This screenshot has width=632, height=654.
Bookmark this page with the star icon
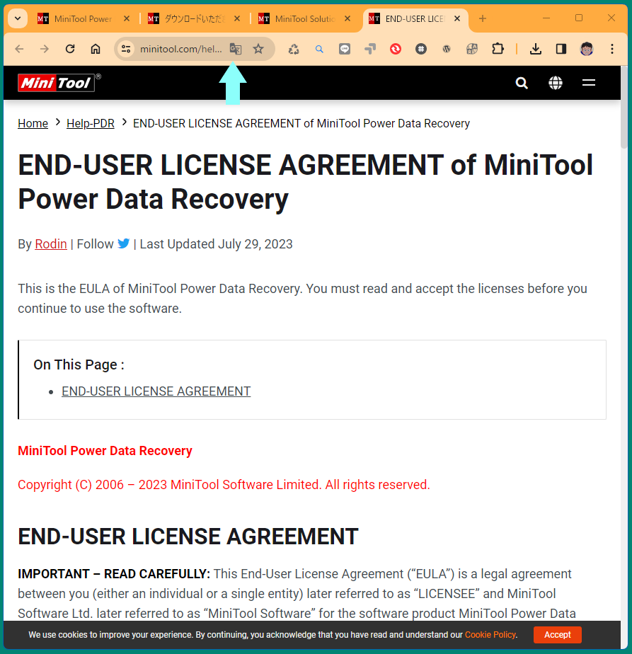[x=259, y=49]
